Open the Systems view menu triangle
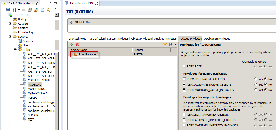The image size is (276, 130). click(56, 8)
